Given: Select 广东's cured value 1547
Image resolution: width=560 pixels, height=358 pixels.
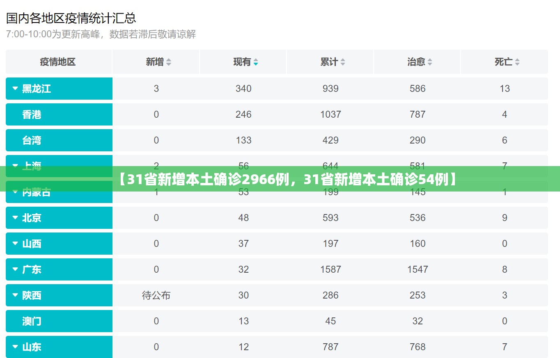Looking at the screenshot, I should tap(418, 269).
